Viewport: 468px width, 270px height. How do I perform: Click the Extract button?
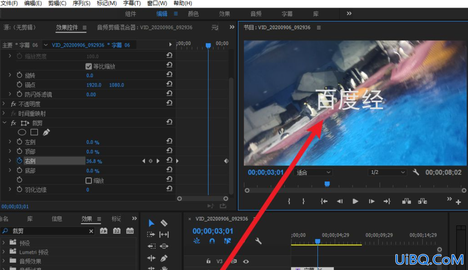coord(423,201)
